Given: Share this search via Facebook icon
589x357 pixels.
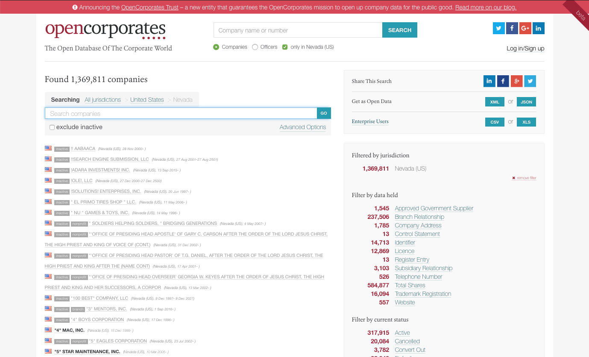Looking at the screenshot, I should [x=503, y=81].
